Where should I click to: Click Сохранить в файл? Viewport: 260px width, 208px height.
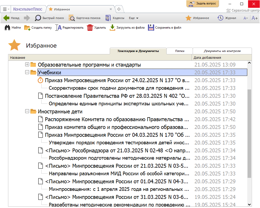pyautogui.click(x=165, y=28)
